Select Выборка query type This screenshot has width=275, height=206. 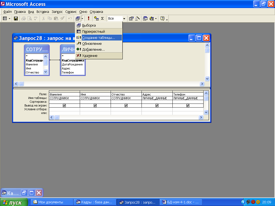[99, 25]
